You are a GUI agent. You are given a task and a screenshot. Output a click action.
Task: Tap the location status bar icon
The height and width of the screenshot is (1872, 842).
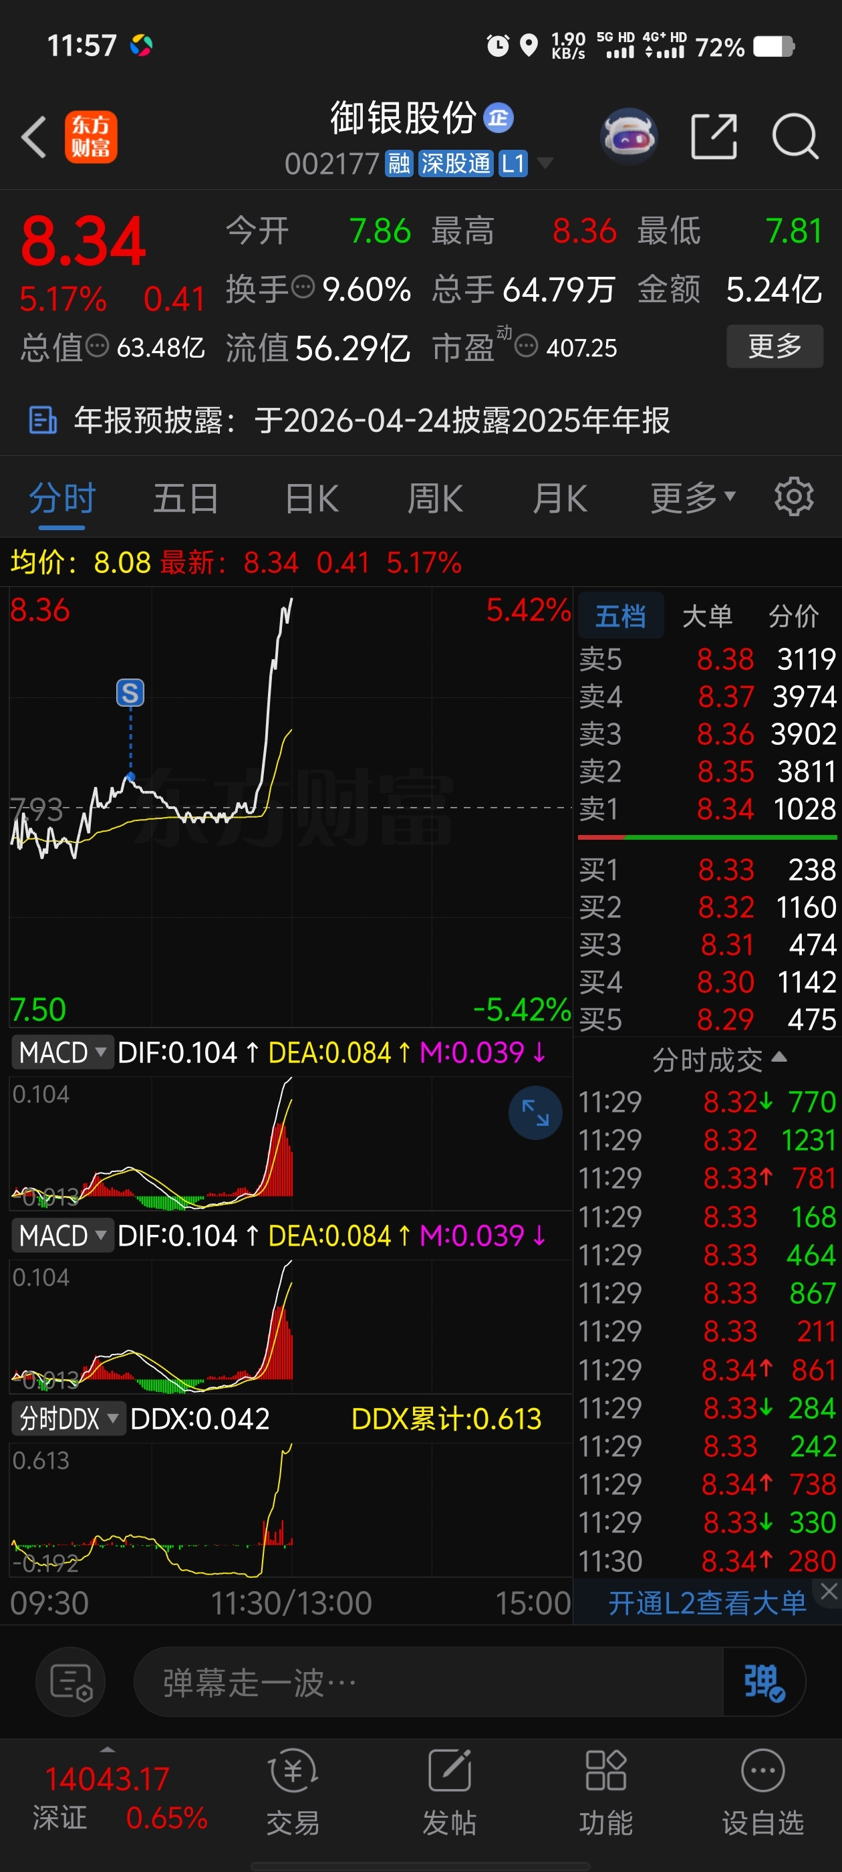click(529, 45)
